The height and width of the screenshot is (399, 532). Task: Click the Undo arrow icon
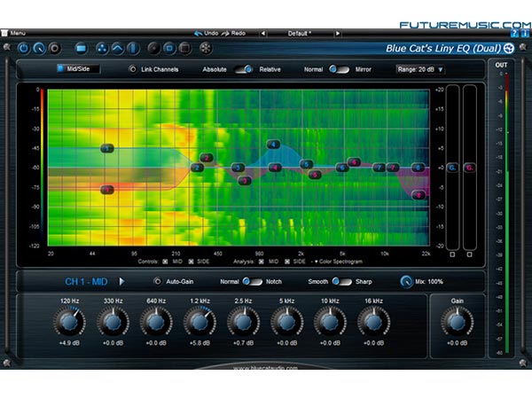point(198,34)
